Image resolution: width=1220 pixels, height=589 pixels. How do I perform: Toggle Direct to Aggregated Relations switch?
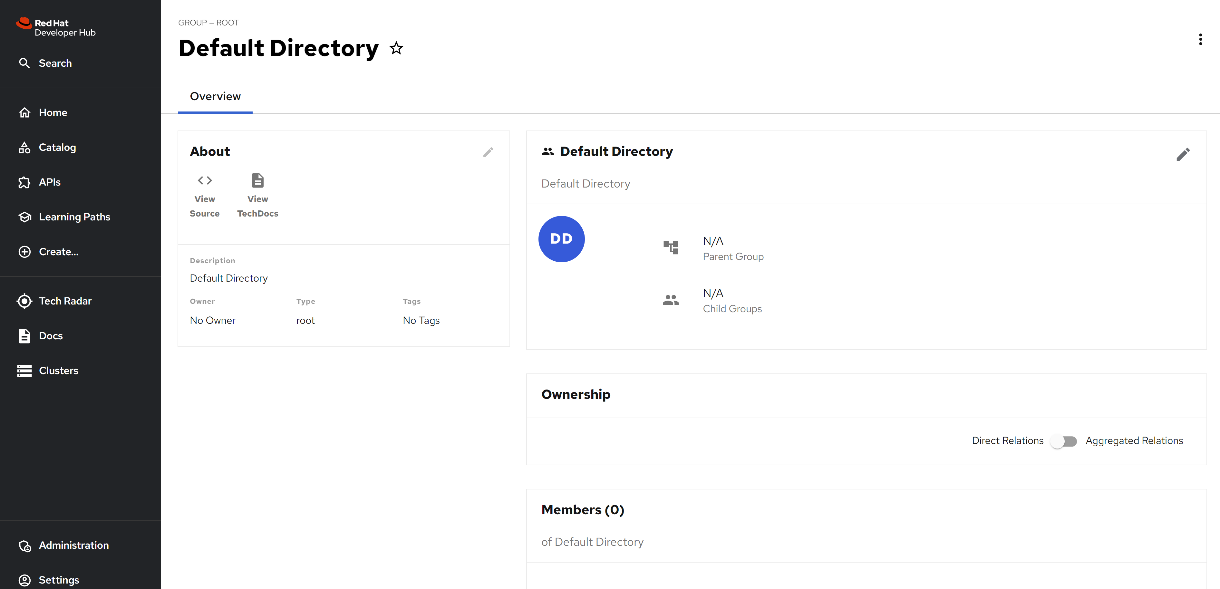pos(1063,441)
